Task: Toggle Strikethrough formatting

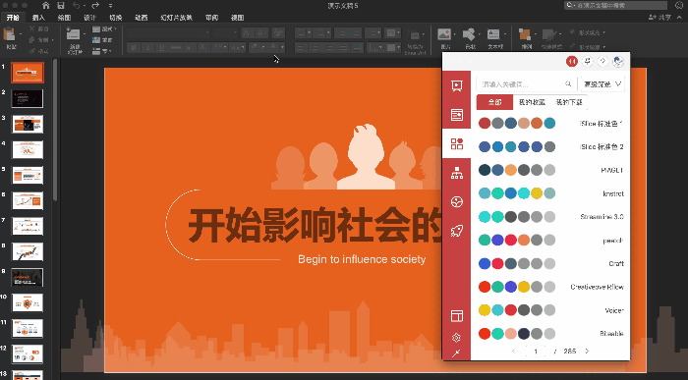Action: (x=176, y=47)
